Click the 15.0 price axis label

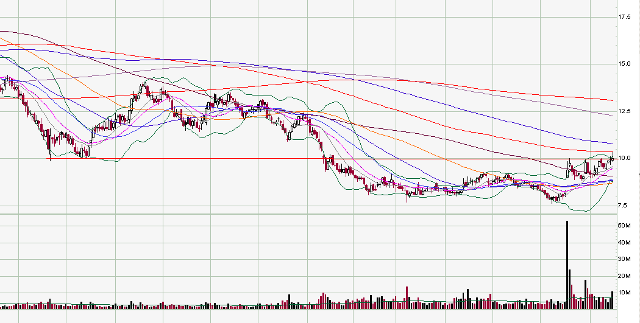pos(625,64)
